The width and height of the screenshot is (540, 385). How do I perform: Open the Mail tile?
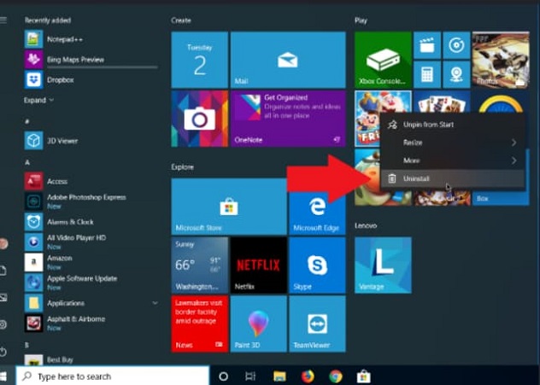click(x=288, y=60)
